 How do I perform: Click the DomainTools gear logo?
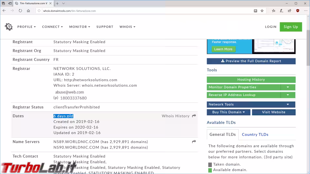9,27
